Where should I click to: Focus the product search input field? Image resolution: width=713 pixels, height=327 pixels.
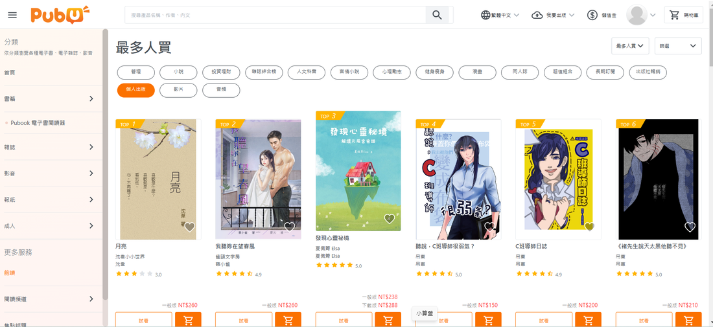click(275, 15)
